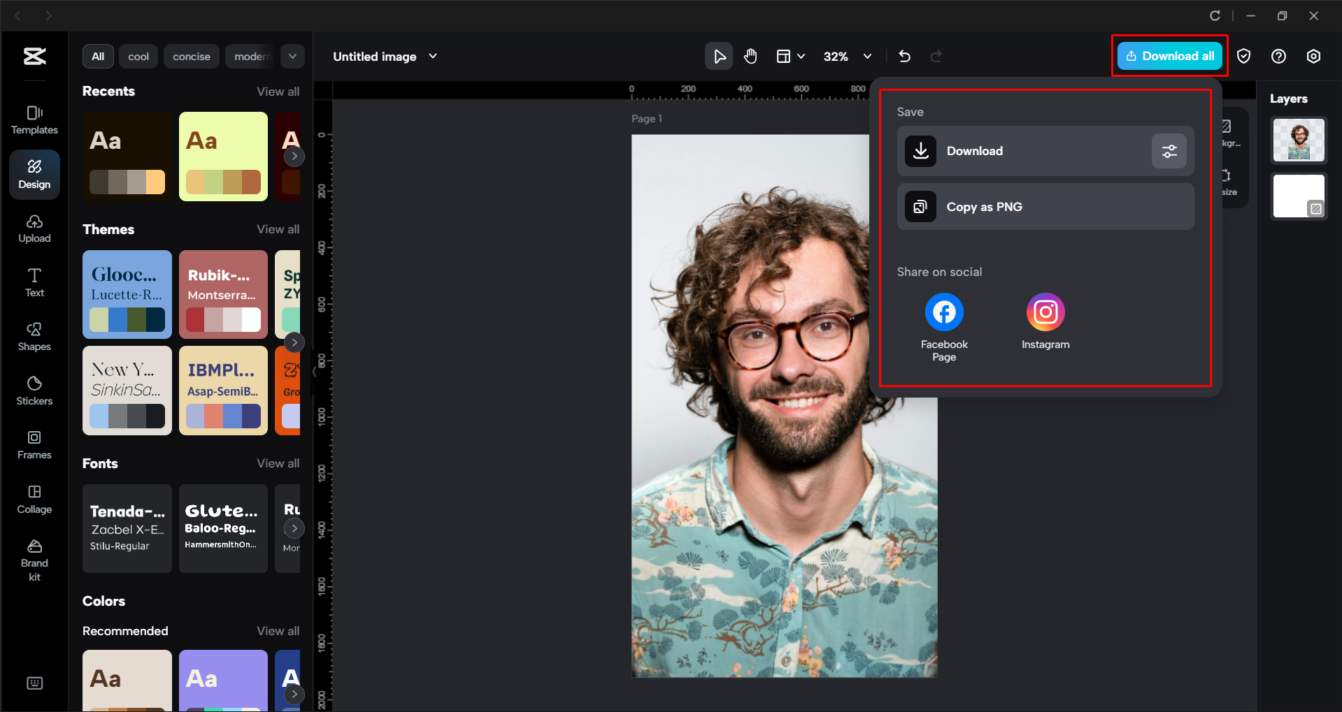This screenshot has width=1342, height=712.
Task: Select the All filter tab
Action: point(98,56)
